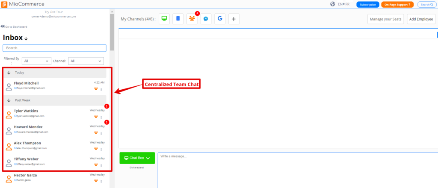438x188 pixels.
Task: Switch language to FR
Action: (347, 4)
